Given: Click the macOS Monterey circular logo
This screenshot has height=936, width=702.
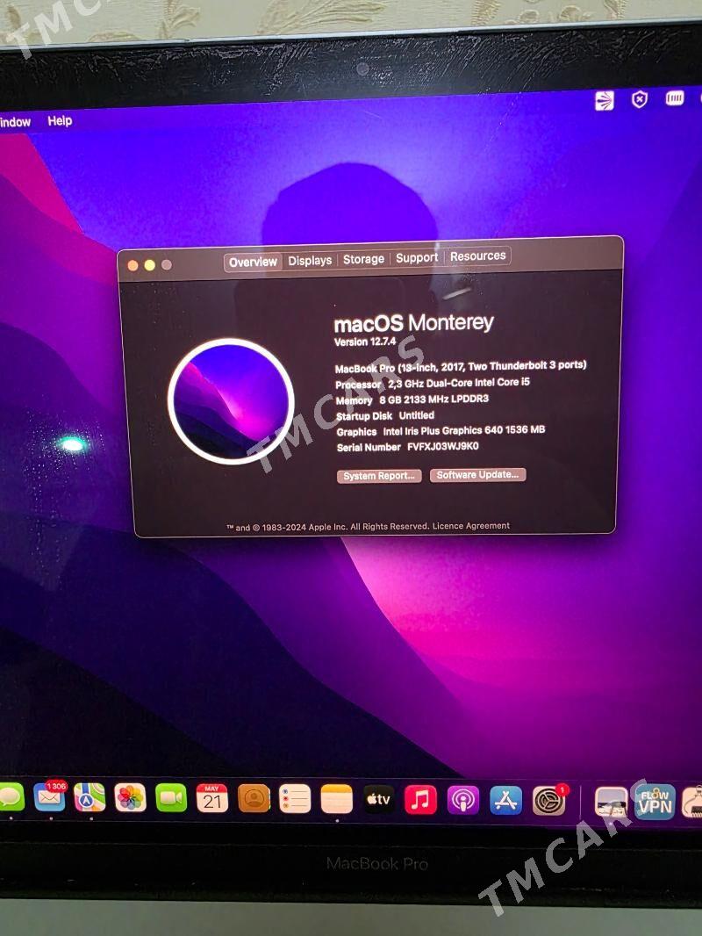Looking at the screenshot, I should click(231, 402).
